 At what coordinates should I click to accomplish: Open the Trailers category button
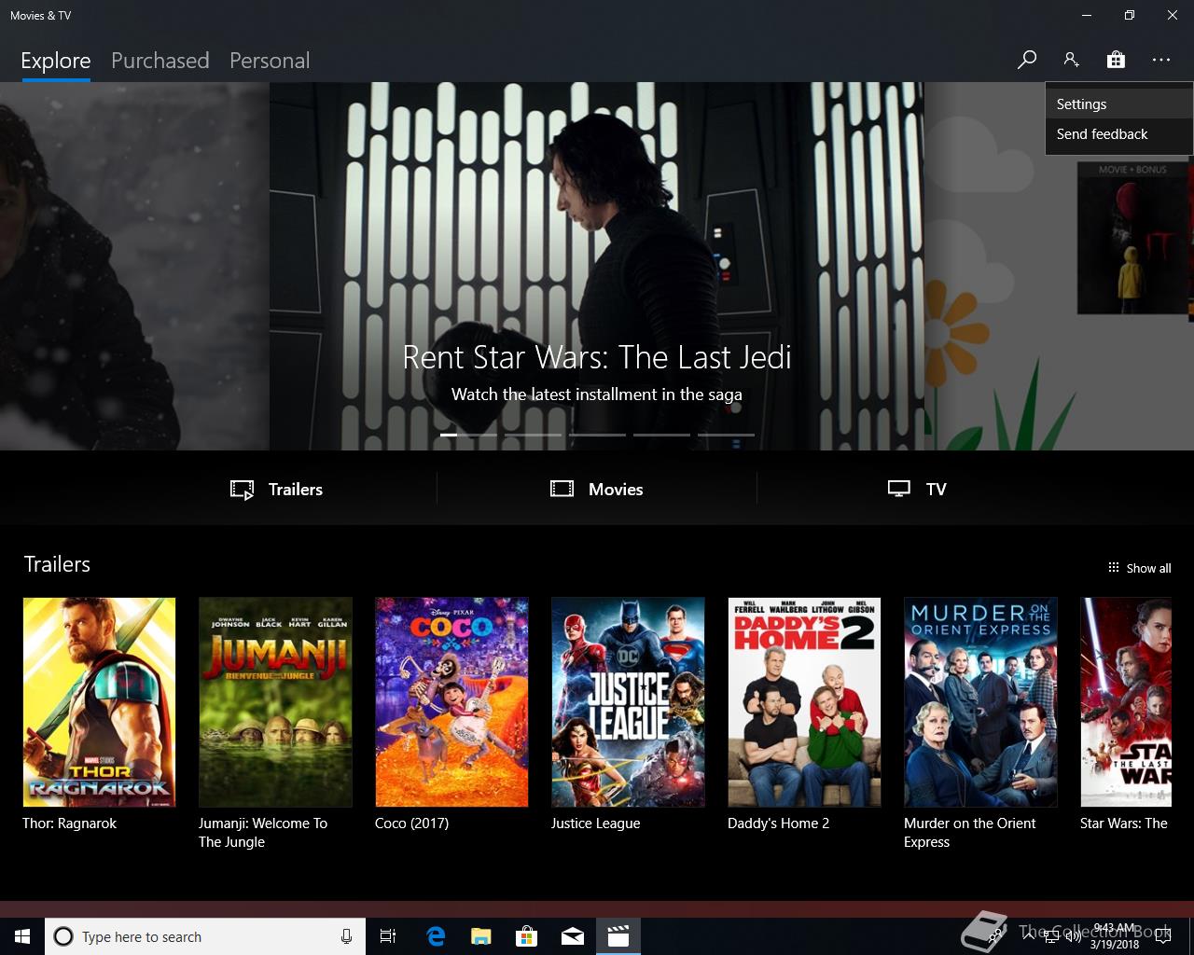[x=277, y=489]
